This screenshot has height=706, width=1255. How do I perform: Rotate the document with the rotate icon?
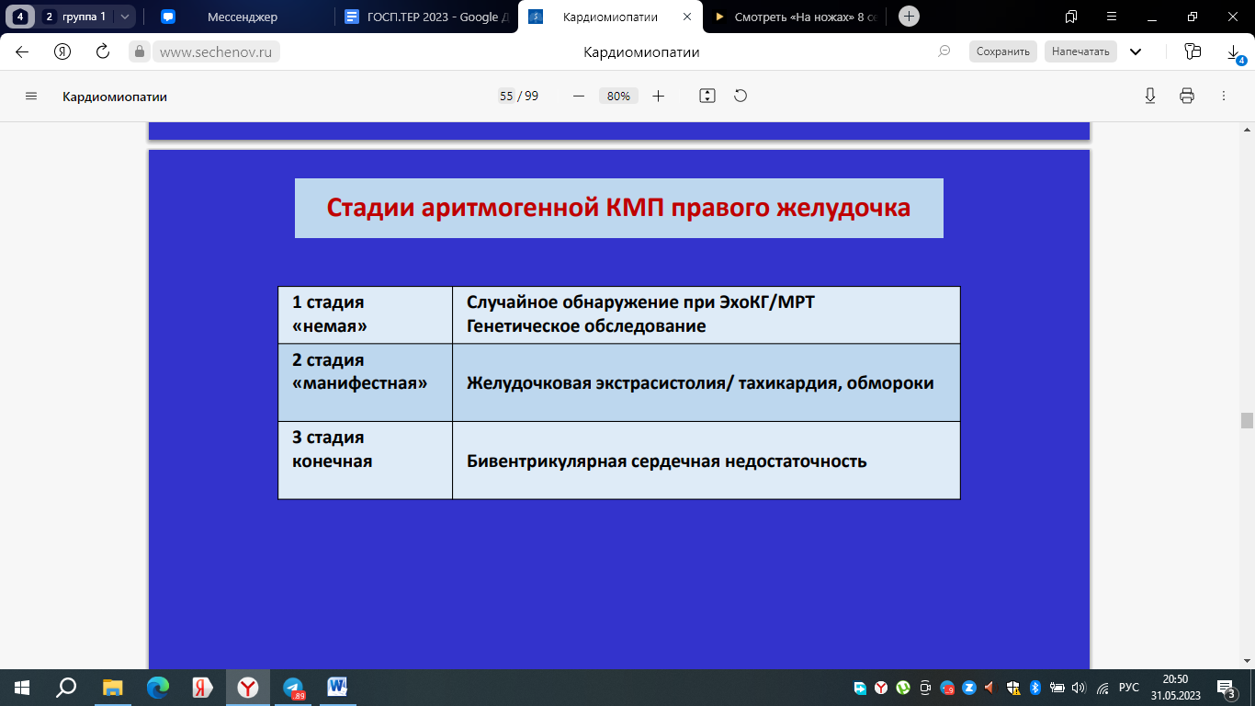[741, 96]
